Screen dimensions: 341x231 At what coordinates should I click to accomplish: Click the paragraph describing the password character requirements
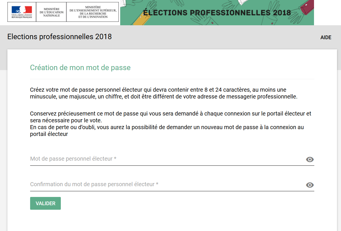click(x=164, y=93)
